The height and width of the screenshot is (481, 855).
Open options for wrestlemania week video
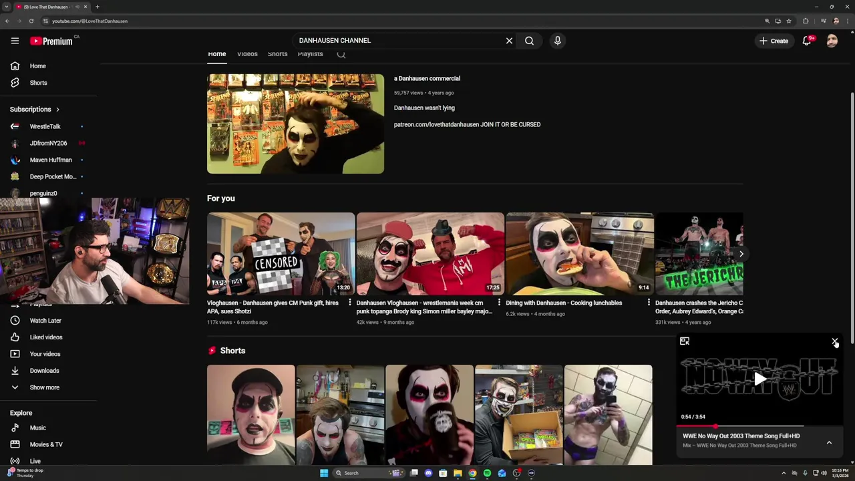499,303
